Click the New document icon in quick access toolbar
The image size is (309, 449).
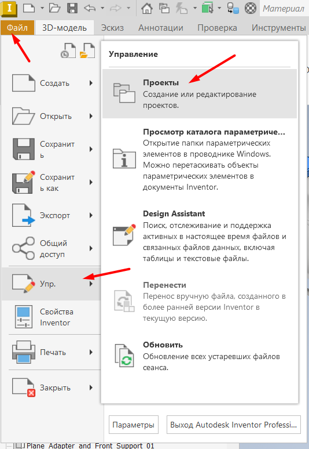click(29, 8)
